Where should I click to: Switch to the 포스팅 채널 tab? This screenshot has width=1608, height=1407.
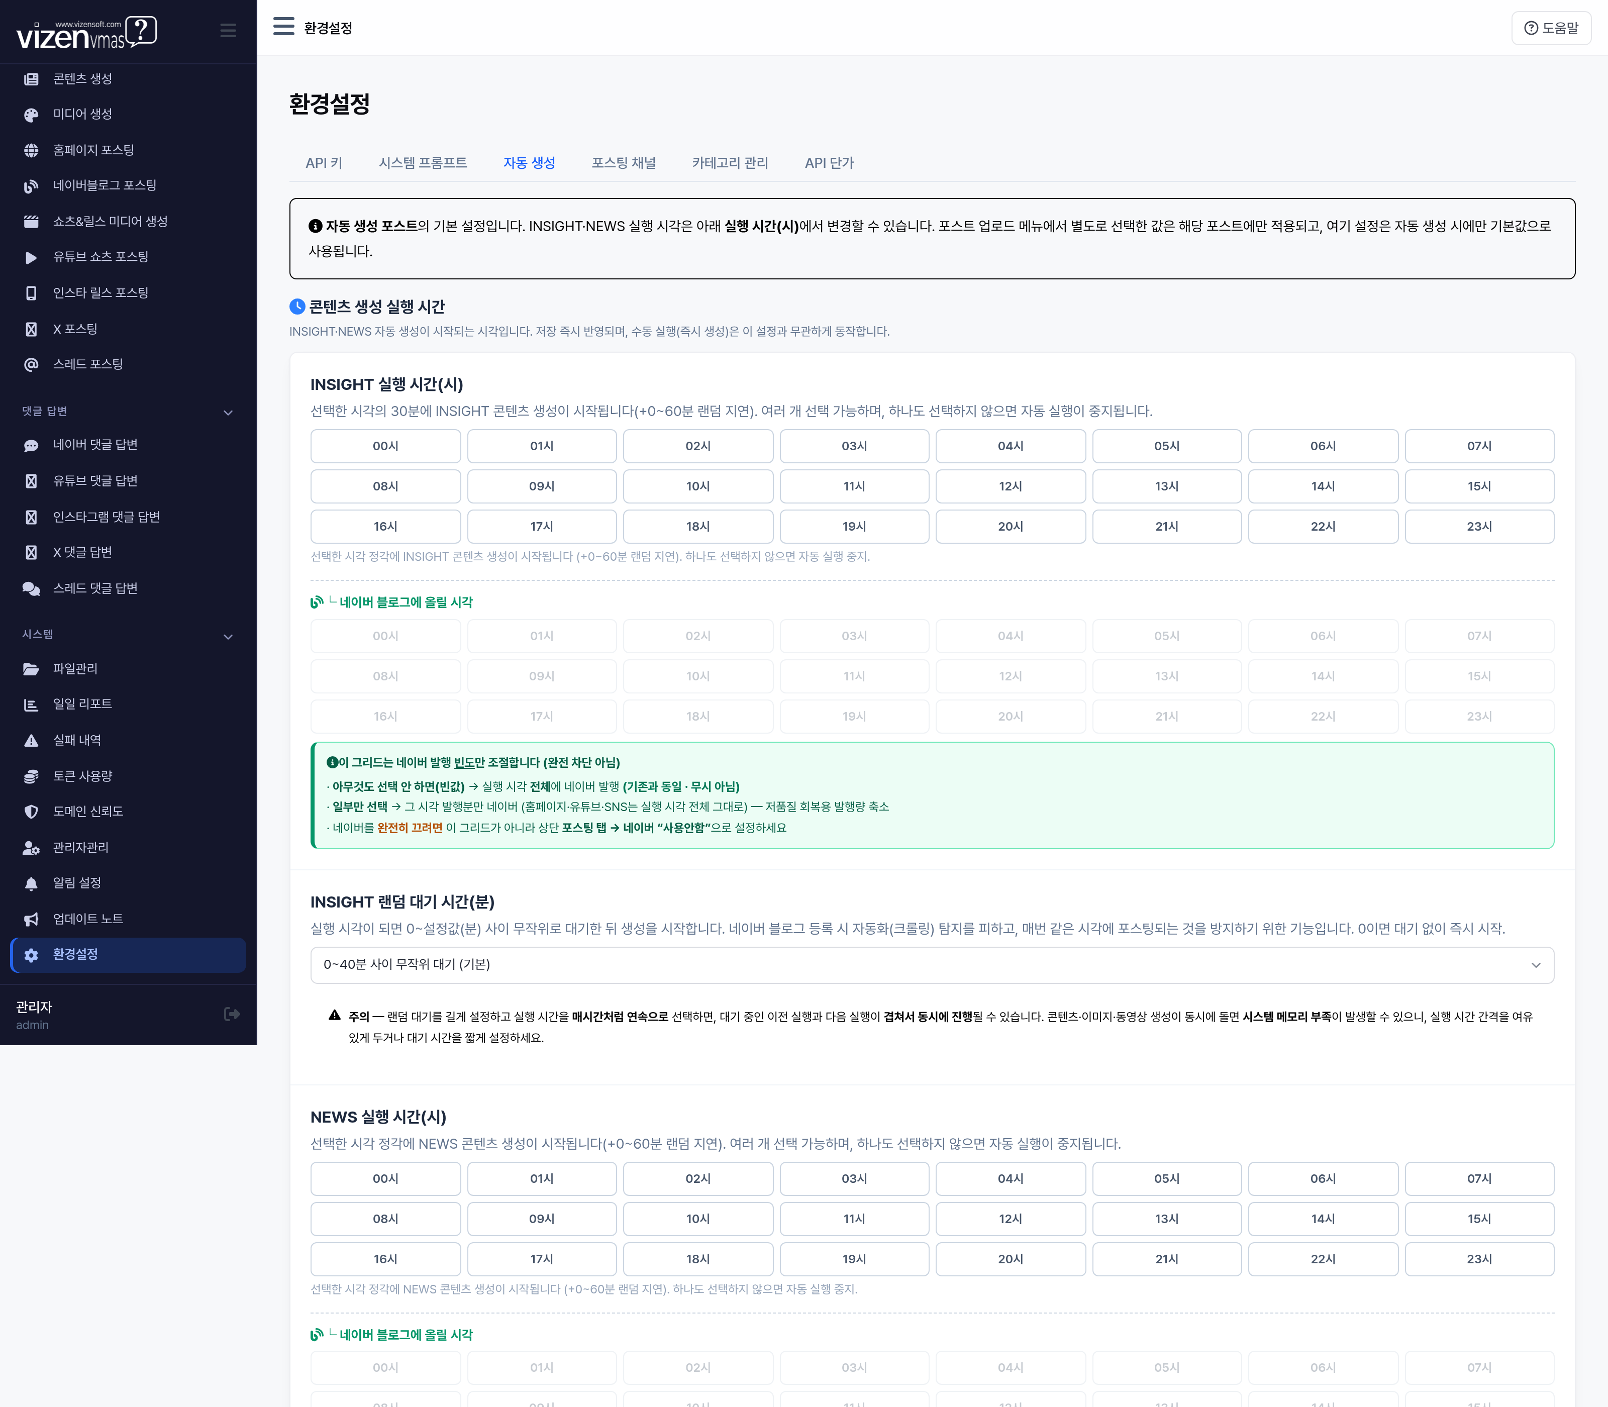tap(624, 162)
